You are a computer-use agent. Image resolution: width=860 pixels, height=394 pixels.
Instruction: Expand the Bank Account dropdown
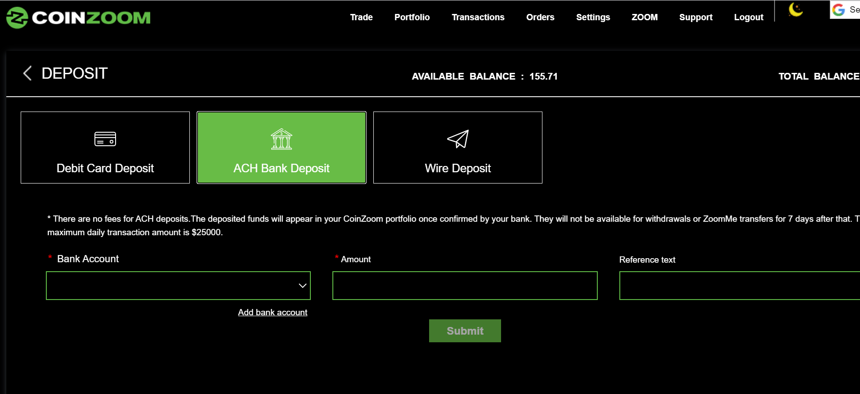coord(178,286)
